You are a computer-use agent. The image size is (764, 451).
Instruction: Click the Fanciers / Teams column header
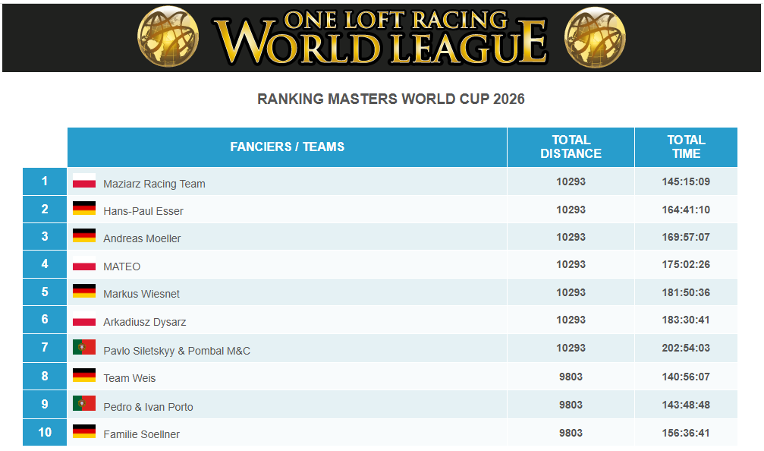(x=287, y=147)
